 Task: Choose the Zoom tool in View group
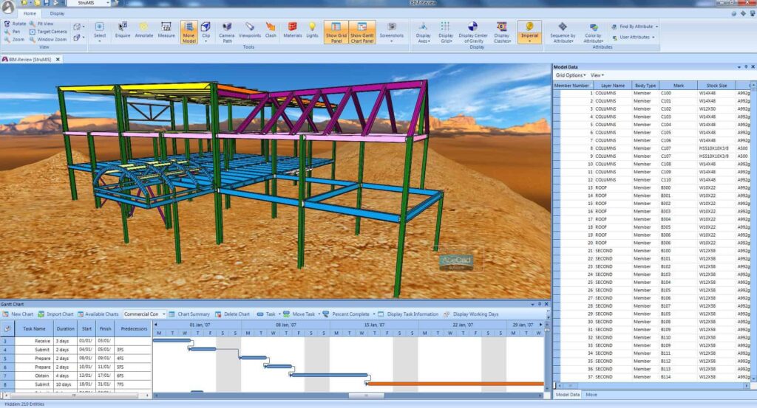[x=14, y=40]
